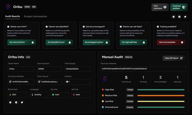Click the orange Medium Risk progress bar
192x115 pixels.
click(161, 96)
